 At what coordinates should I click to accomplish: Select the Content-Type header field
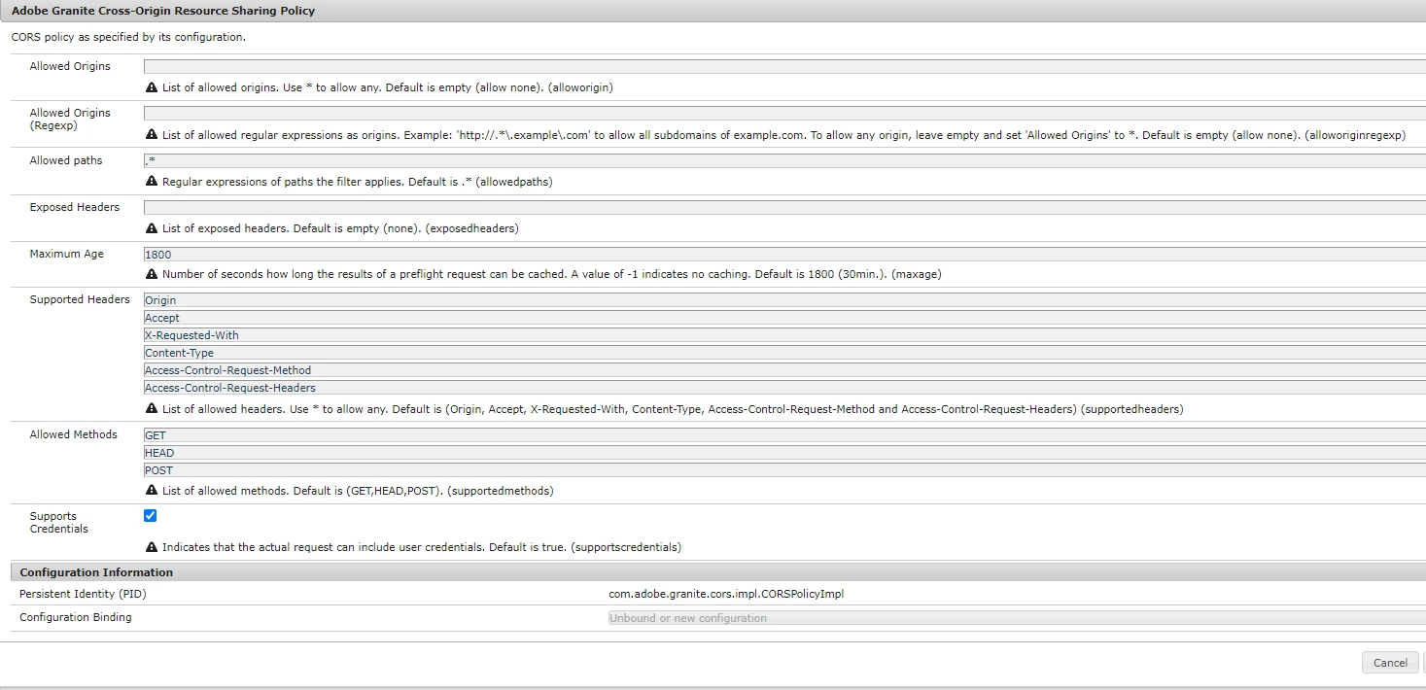point(784,353)
